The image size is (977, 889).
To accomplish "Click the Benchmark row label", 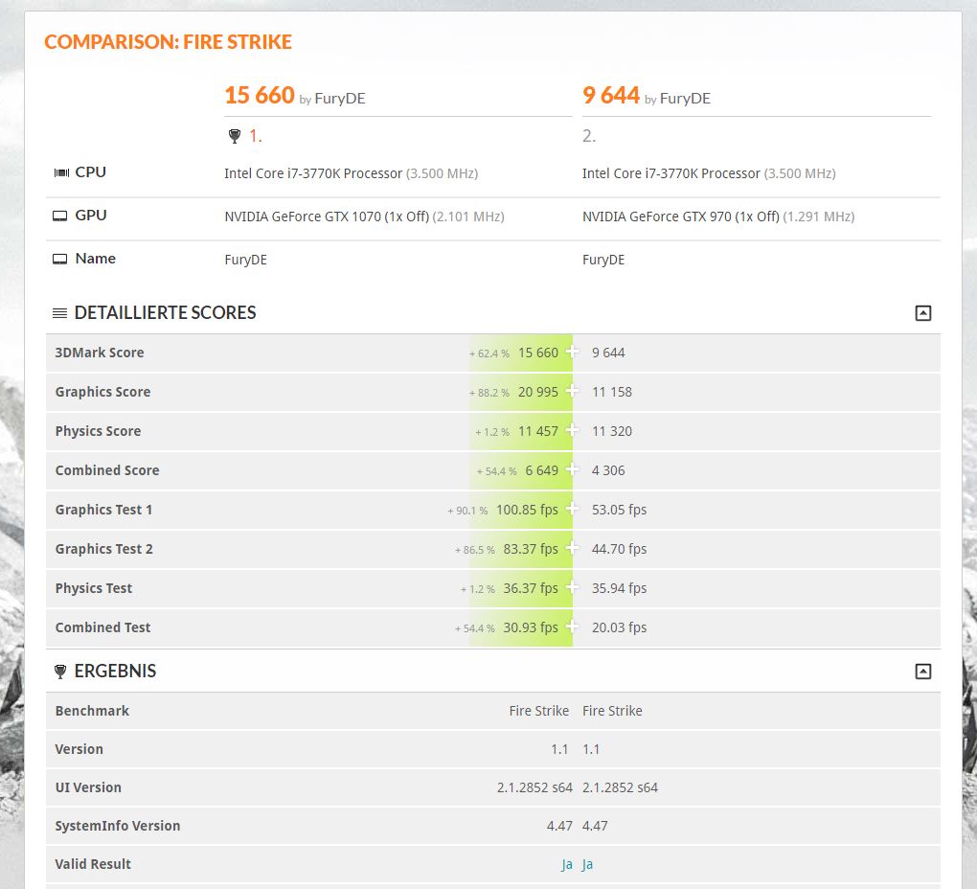I will pyautogui.click(x=92, y=711).
